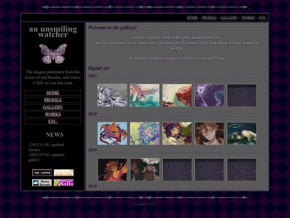The height and width of the screenshot is (218, 290).
Task: Open the 2020 yellow-green character thumbnail
Action: pos(144,133)
